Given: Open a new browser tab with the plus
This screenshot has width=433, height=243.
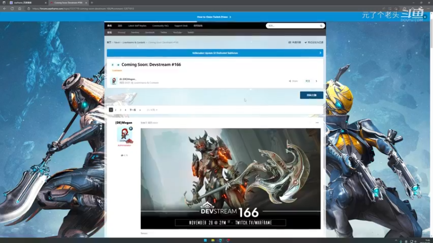Looking at the screenshot, I should [x=92, y=3].
